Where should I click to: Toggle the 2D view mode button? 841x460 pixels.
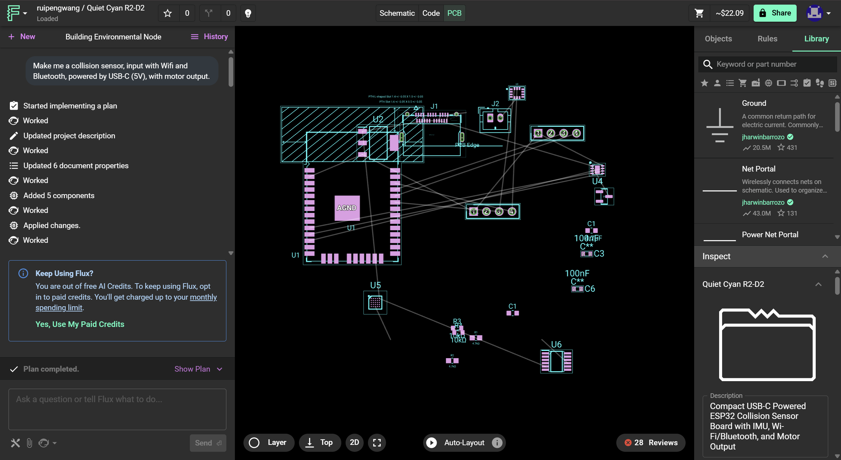point(354,443)
